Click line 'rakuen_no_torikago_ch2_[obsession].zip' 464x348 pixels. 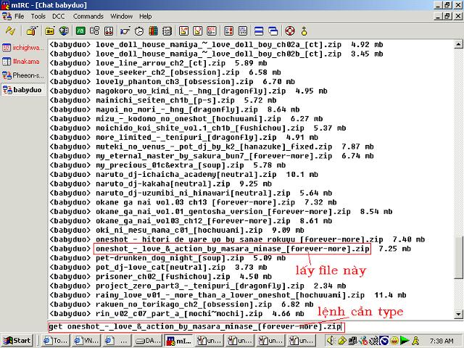[x=183, y=304]
